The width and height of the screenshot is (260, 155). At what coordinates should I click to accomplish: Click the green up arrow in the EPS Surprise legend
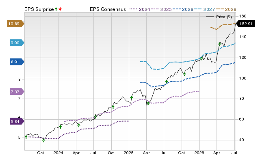(56, 9)
